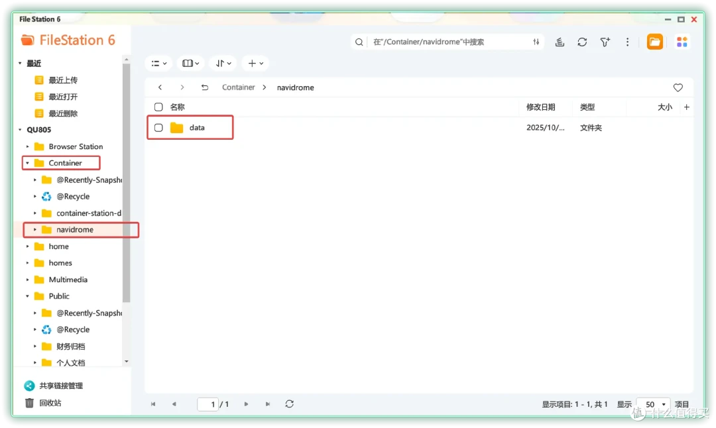Viewport: 716px width, 428px height.
Task: Go to previous page arrow
Action: [x=174, y=404]
